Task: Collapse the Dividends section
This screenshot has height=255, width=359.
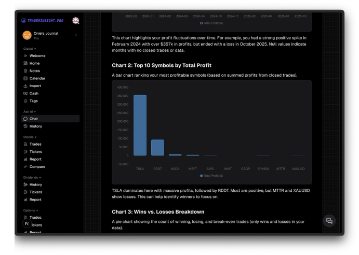Action: [x=32, y=178]
